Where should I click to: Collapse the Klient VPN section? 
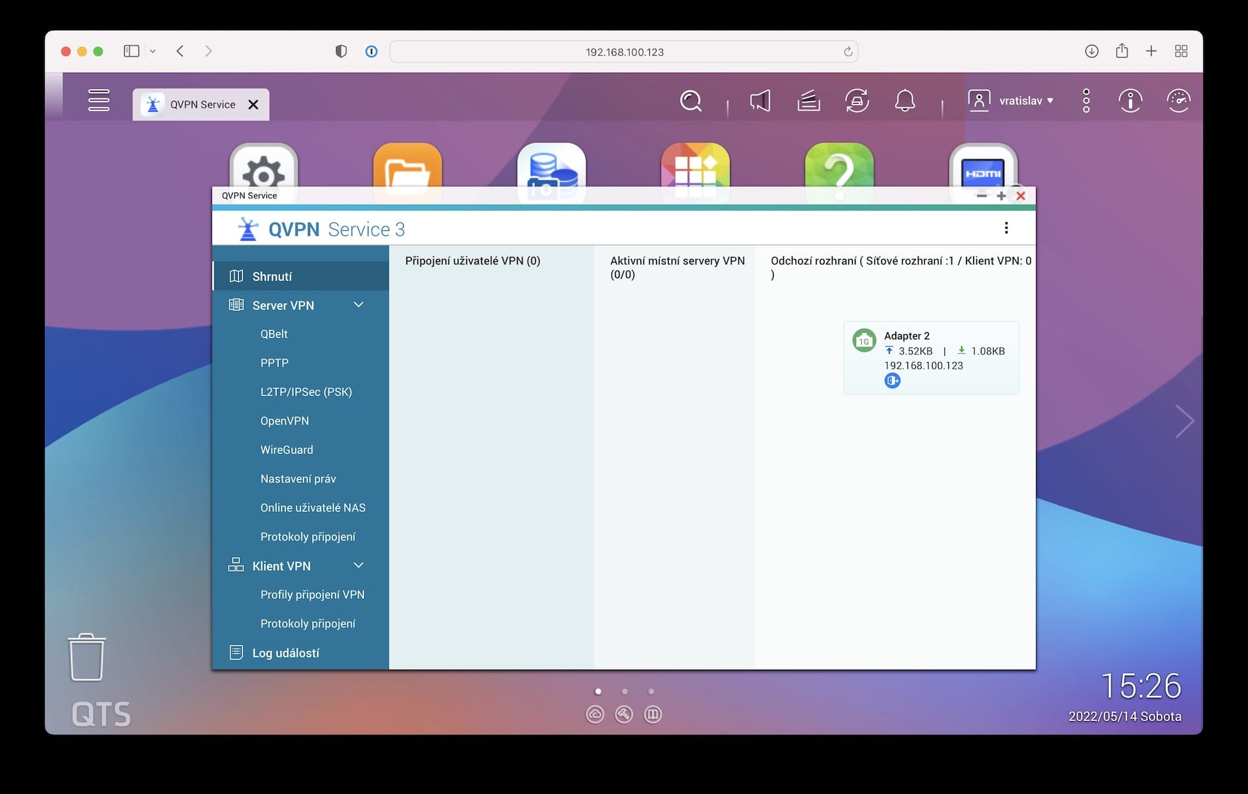point(358,566)
